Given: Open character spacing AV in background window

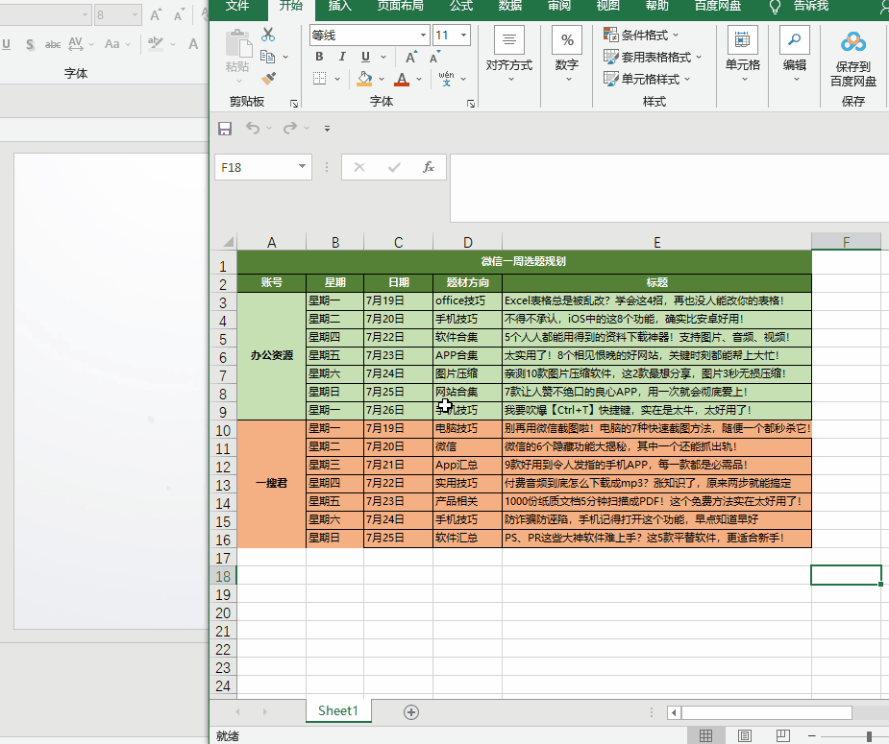Looking at the screenshot, I should [x=75, y=44].
